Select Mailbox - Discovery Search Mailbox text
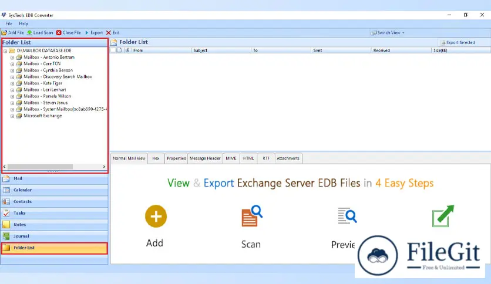Image resolution: width=491 pixels, height=284 pixels. coord(58,77)
